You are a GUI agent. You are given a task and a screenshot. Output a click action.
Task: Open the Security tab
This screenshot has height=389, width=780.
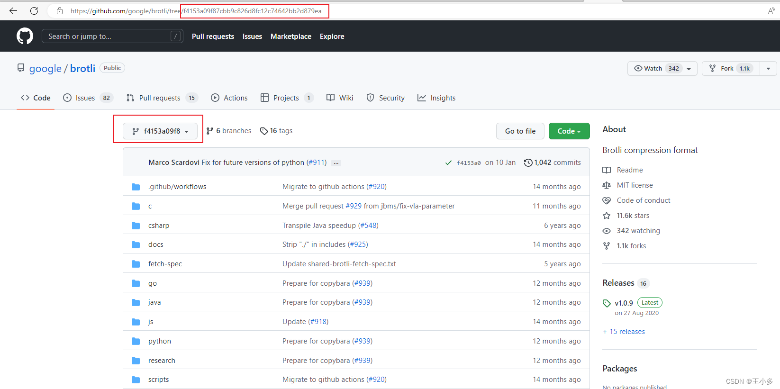[x=386, y=98]
